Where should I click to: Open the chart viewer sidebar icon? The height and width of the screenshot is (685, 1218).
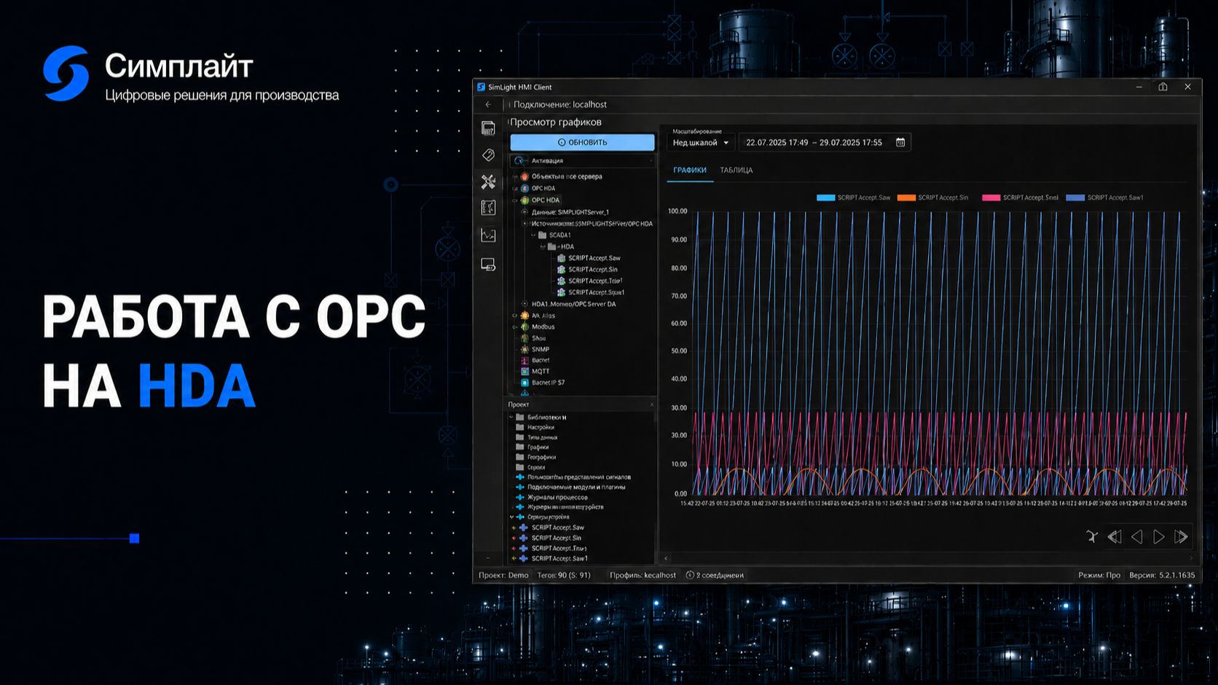[488, 235]
